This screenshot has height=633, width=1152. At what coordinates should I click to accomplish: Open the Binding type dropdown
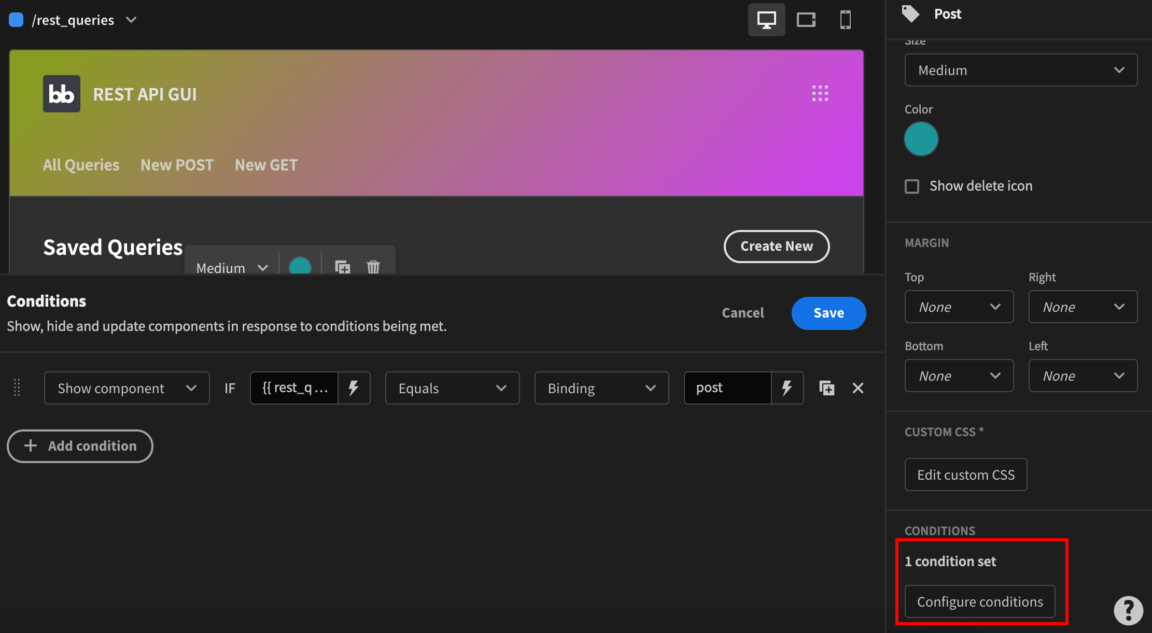(x=601, y=388)
